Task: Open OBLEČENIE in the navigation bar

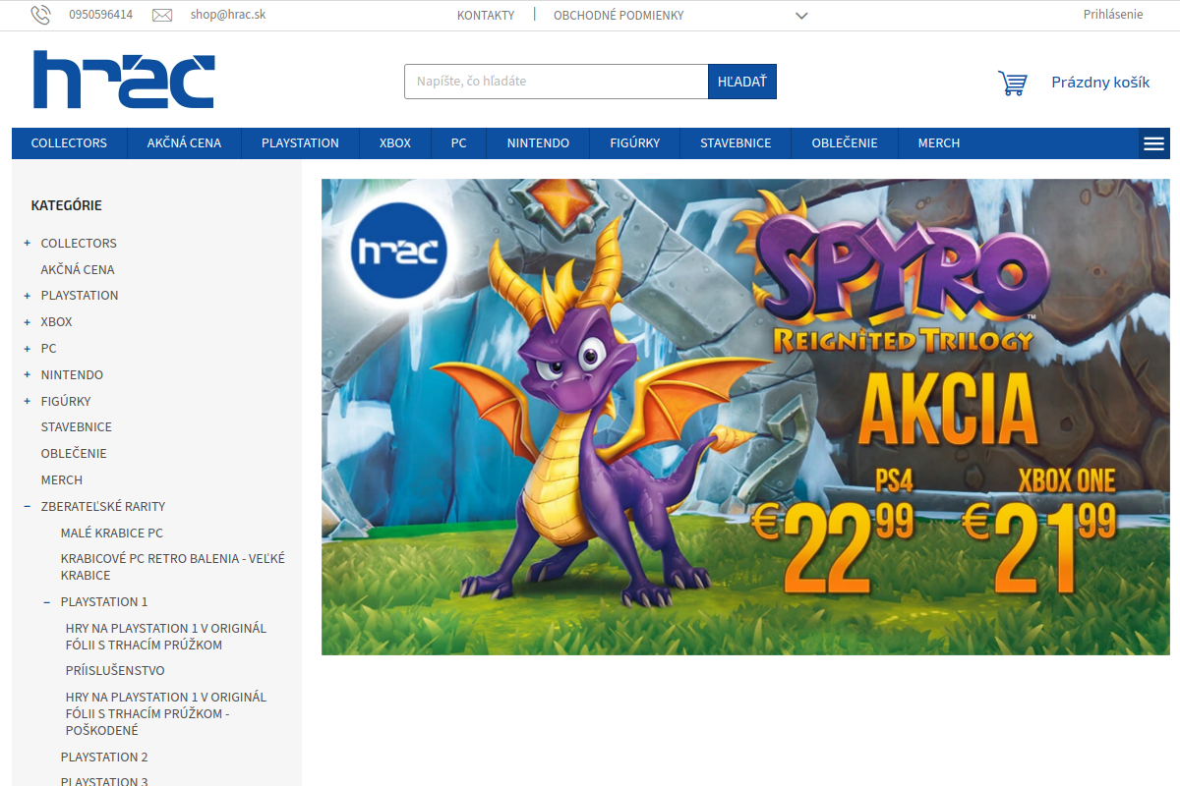Action: click(845, 143)
